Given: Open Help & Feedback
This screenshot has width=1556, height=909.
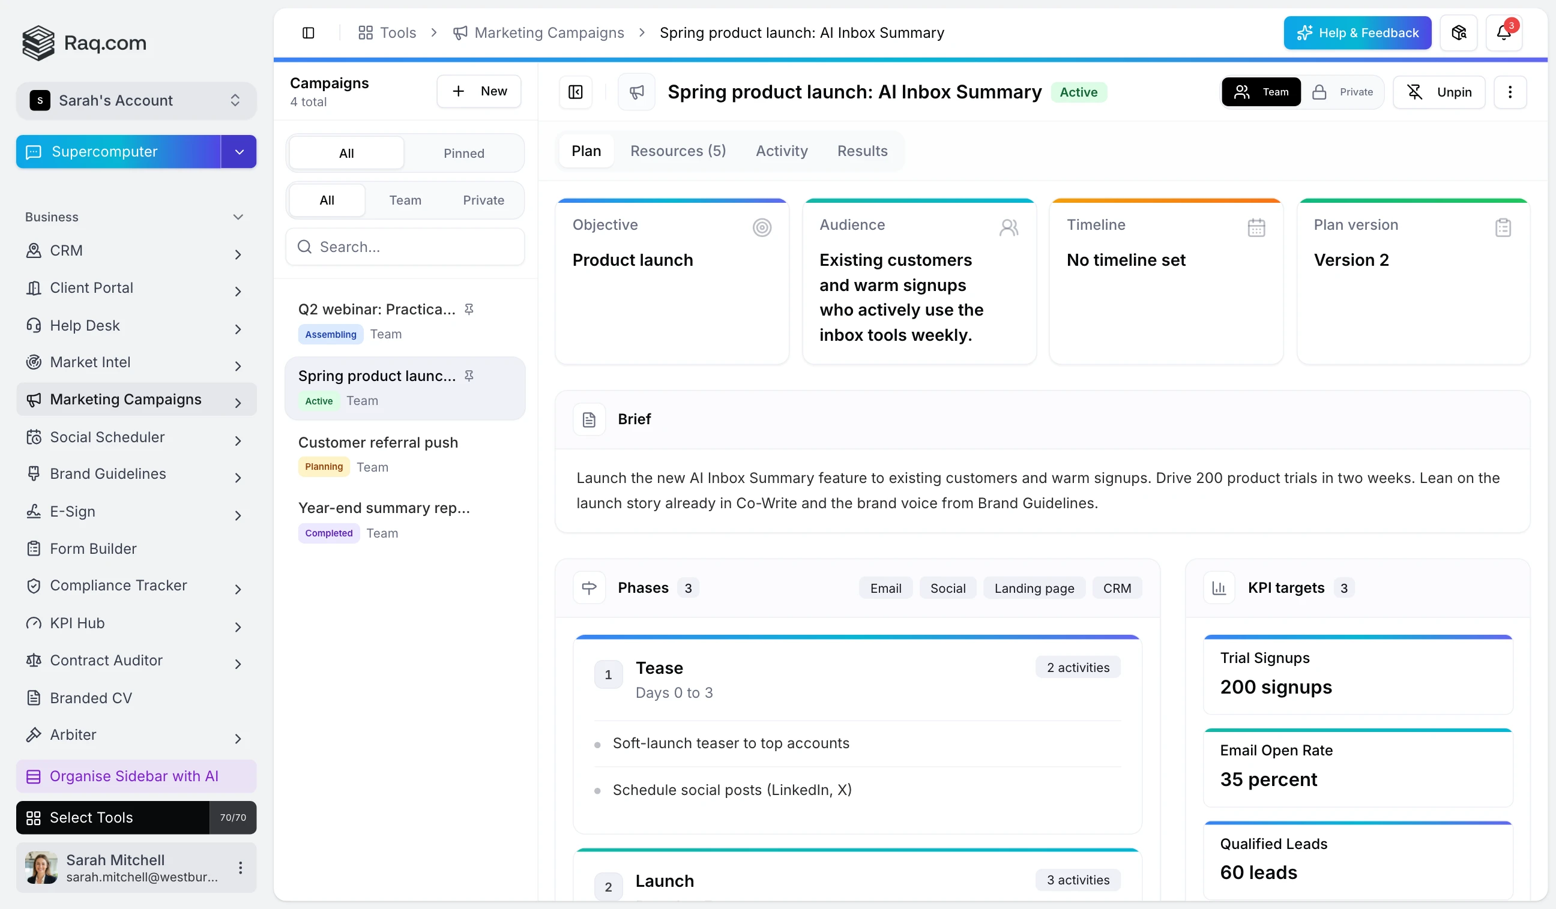Looking at the screenshot, I should [1357, 33].
